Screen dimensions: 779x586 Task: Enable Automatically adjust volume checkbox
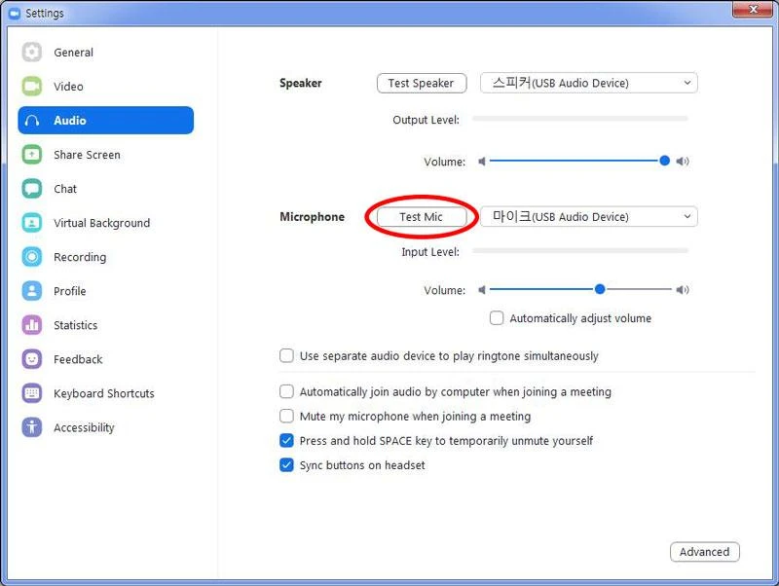(497, 318)
